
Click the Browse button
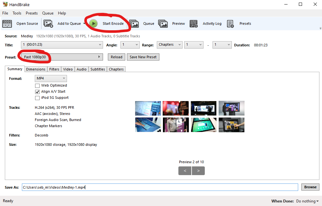pos(310,187)
